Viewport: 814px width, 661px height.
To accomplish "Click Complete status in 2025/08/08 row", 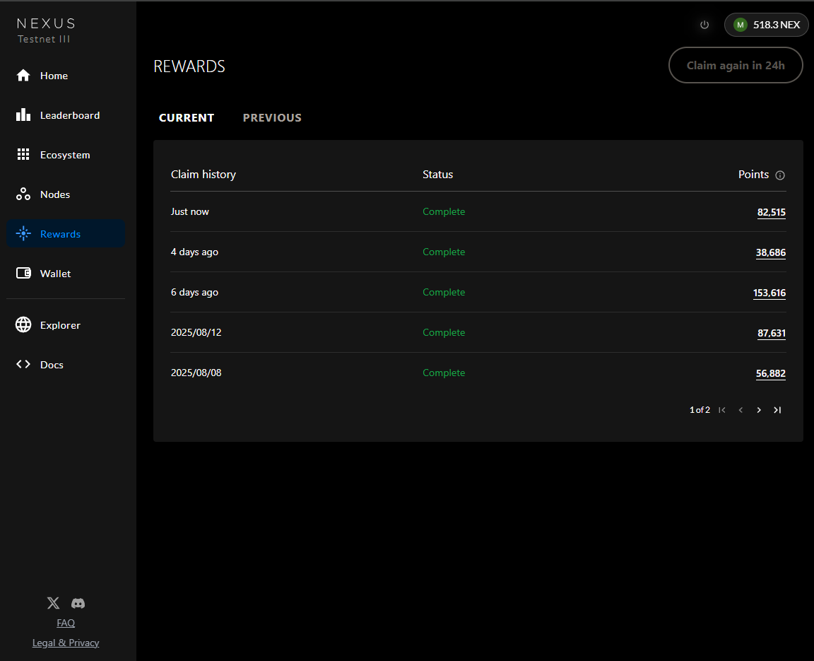I will coord(444,373).
